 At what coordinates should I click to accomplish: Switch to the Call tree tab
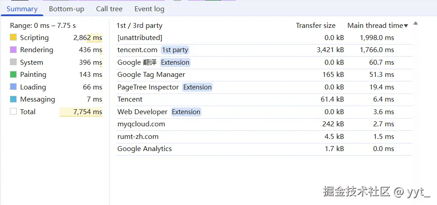pyautogui.click(x=109, y=9)
